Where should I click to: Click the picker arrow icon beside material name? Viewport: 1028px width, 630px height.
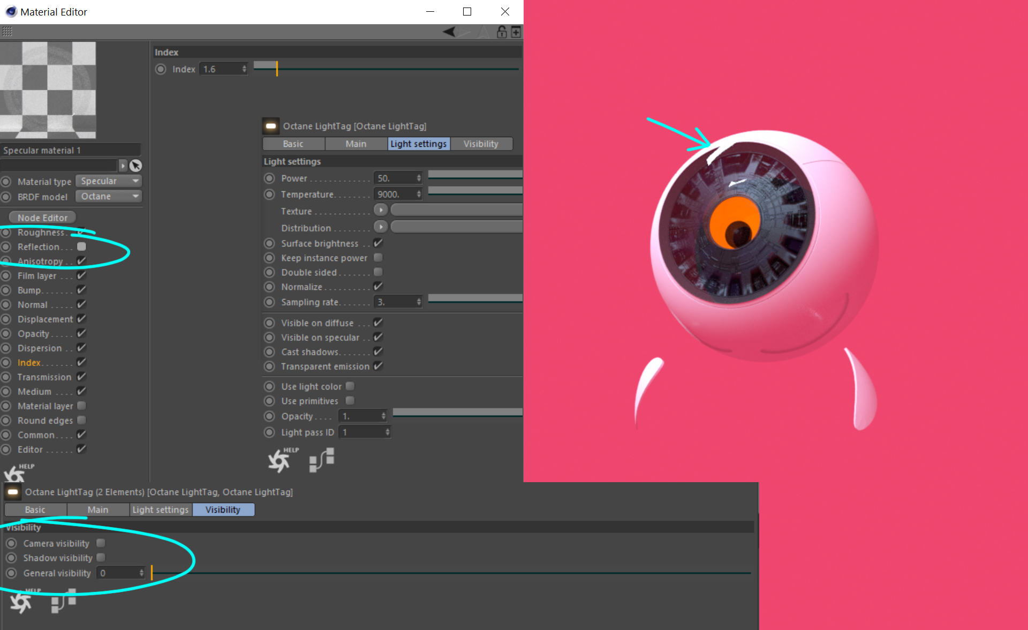[136, 166]
